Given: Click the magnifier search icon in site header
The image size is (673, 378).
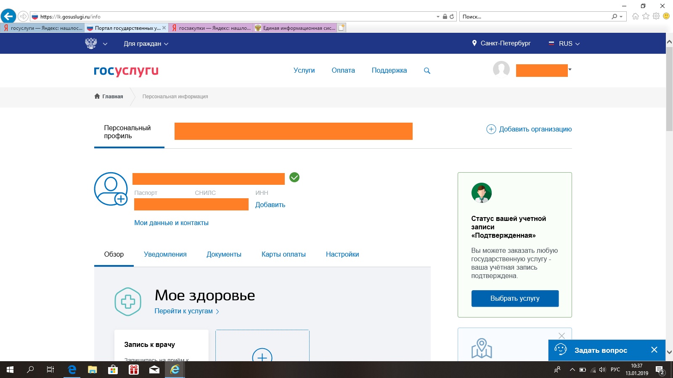Looking at the screenshot, I should (427, 71).
